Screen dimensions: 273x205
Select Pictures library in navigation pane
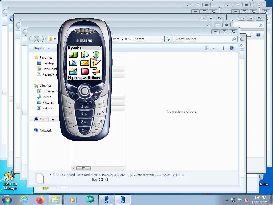[48, 102]
